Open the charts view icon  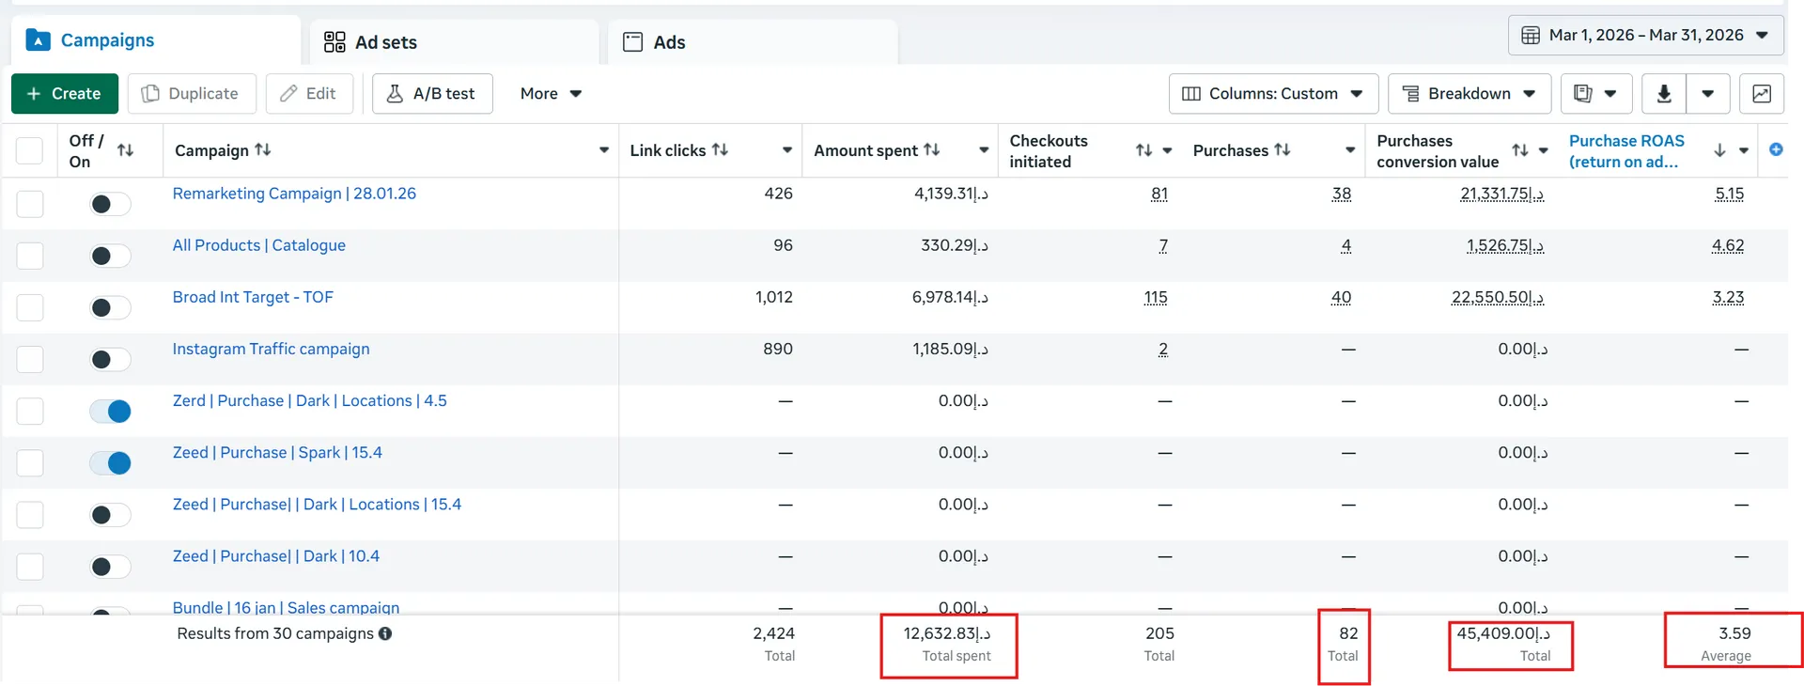coord(1762,94)
